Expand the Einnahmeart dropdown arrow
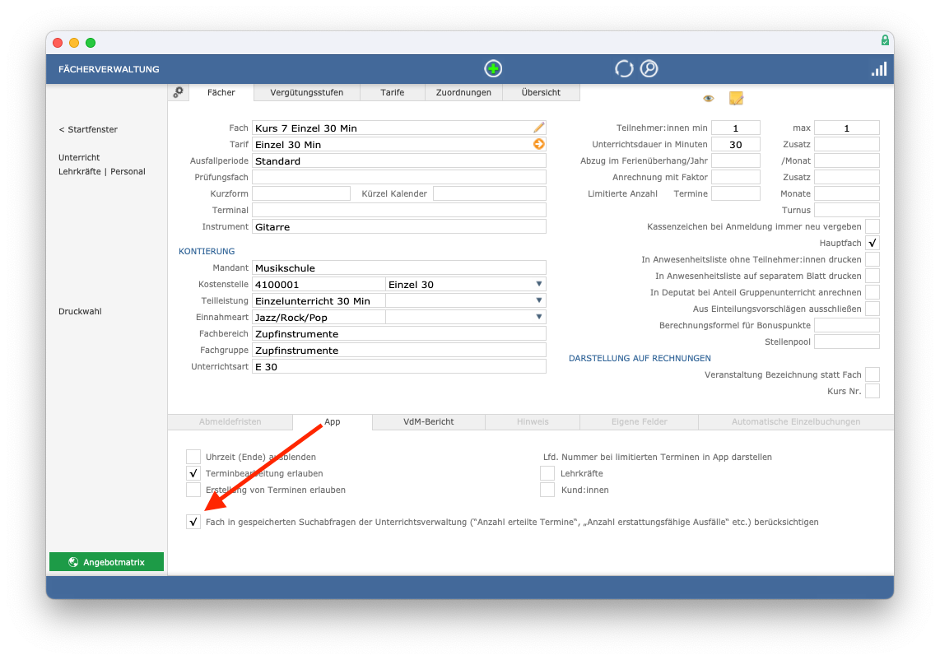Viewport: 940px width, 660px height. point(538,317)
